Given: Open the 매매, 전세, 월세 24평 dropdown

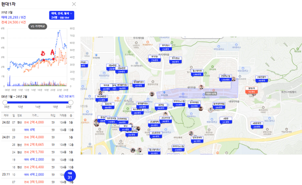Looking at the screenshot, I should 62,15.
